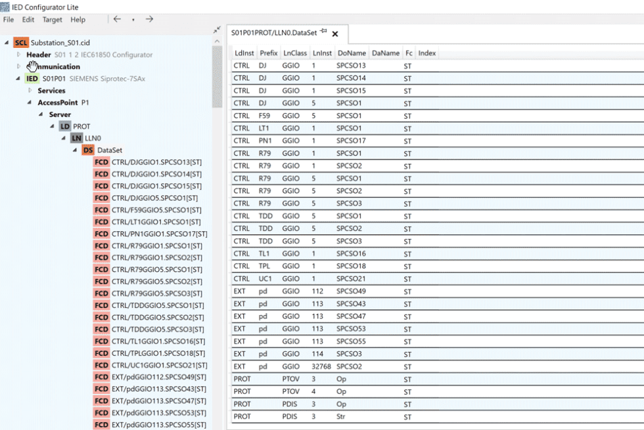
Task: Click the FCD icon for CTRL/DJGGIO1.SPCSO13[ST]
Action: tap(102, 161)
